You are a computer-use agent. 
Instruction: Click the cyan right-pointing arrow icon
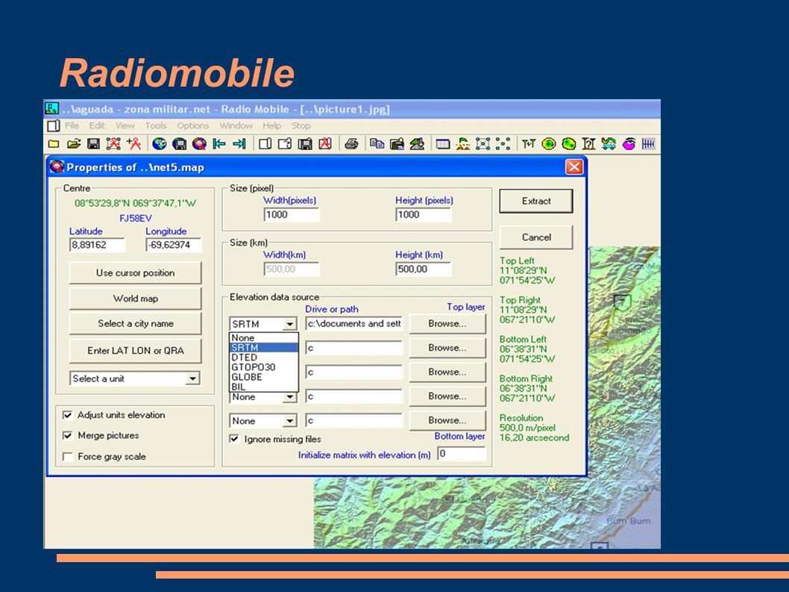tap(239, 144)
